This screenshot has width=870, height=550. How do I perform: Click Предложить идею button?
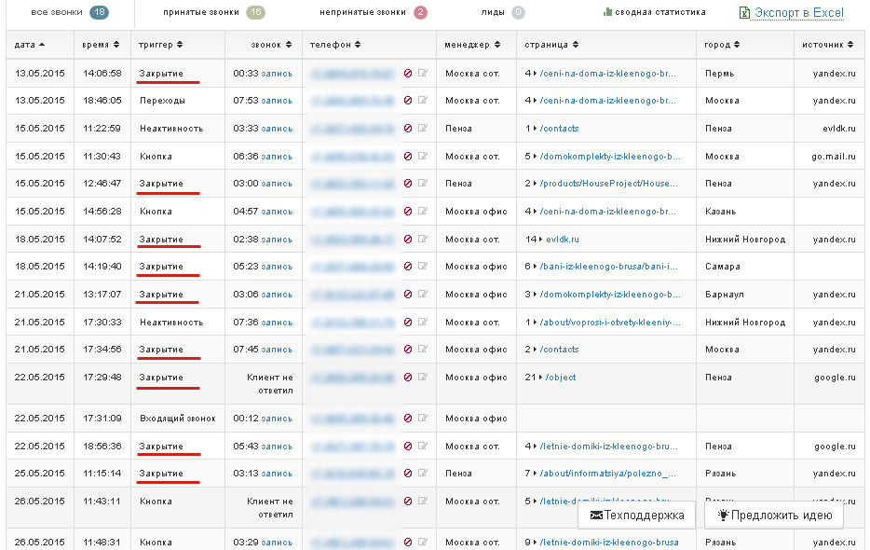[x=774, y=515]
